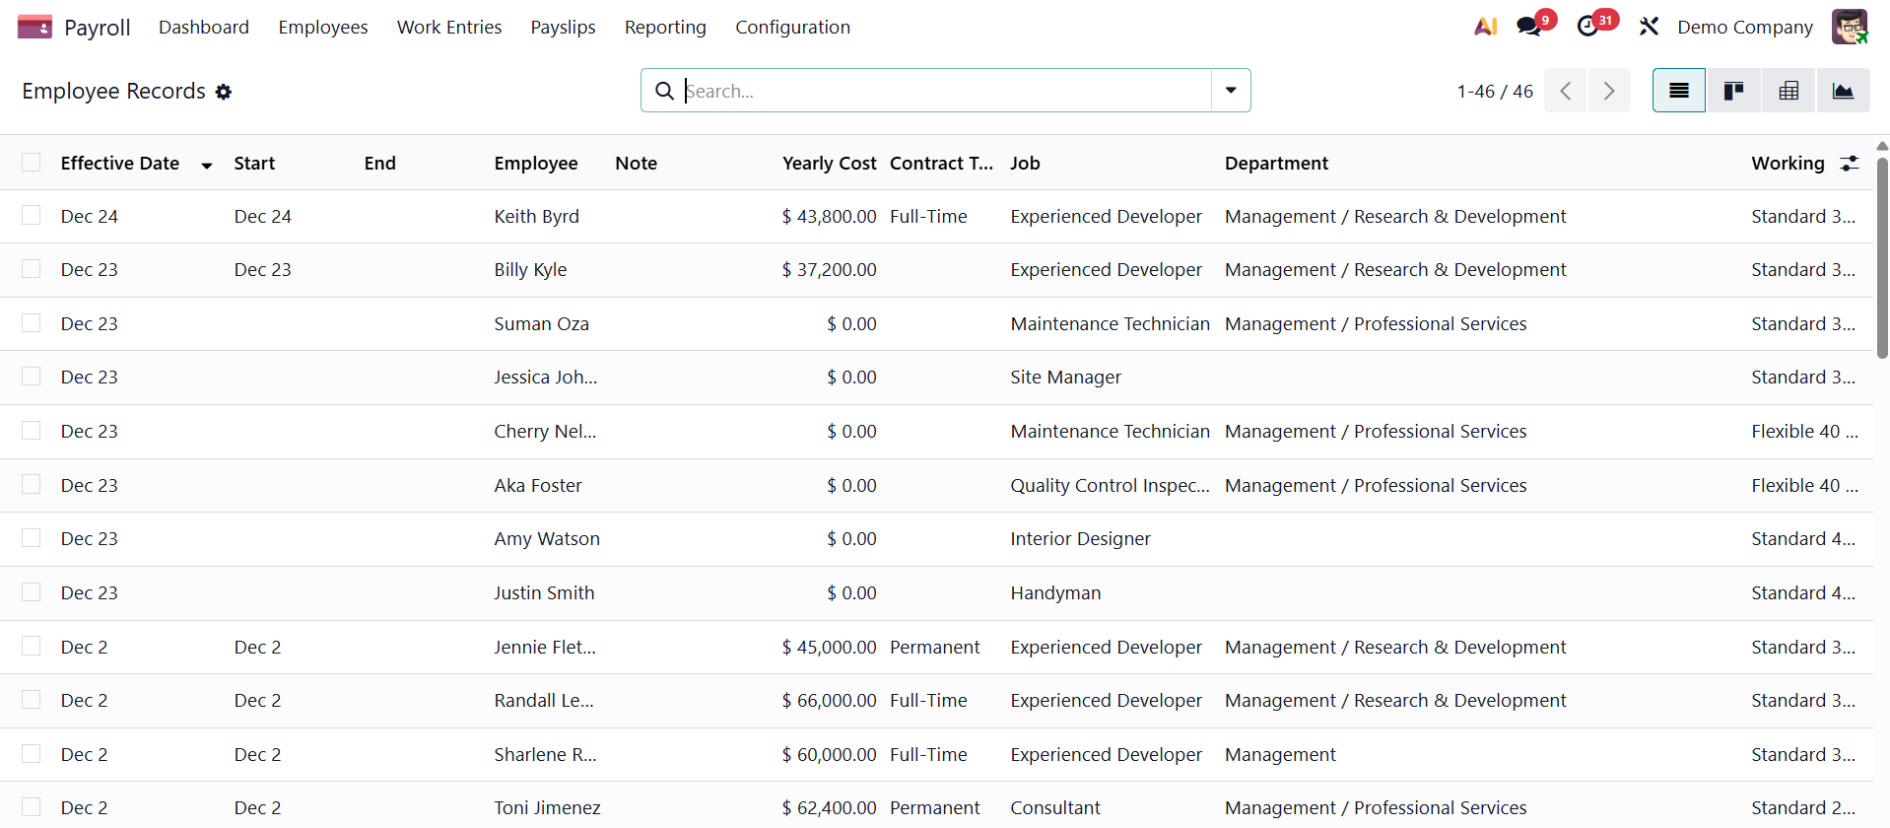Viewport: 1890px width, 828px height.
Task: Open the Configuration menu
Action: point(792,27)
